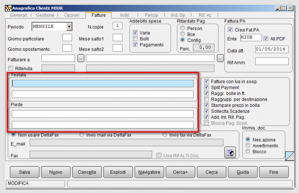Click the MODIFICA status bar text
The height and width of the screenshot is (193, 299).
tap(18, 183)
